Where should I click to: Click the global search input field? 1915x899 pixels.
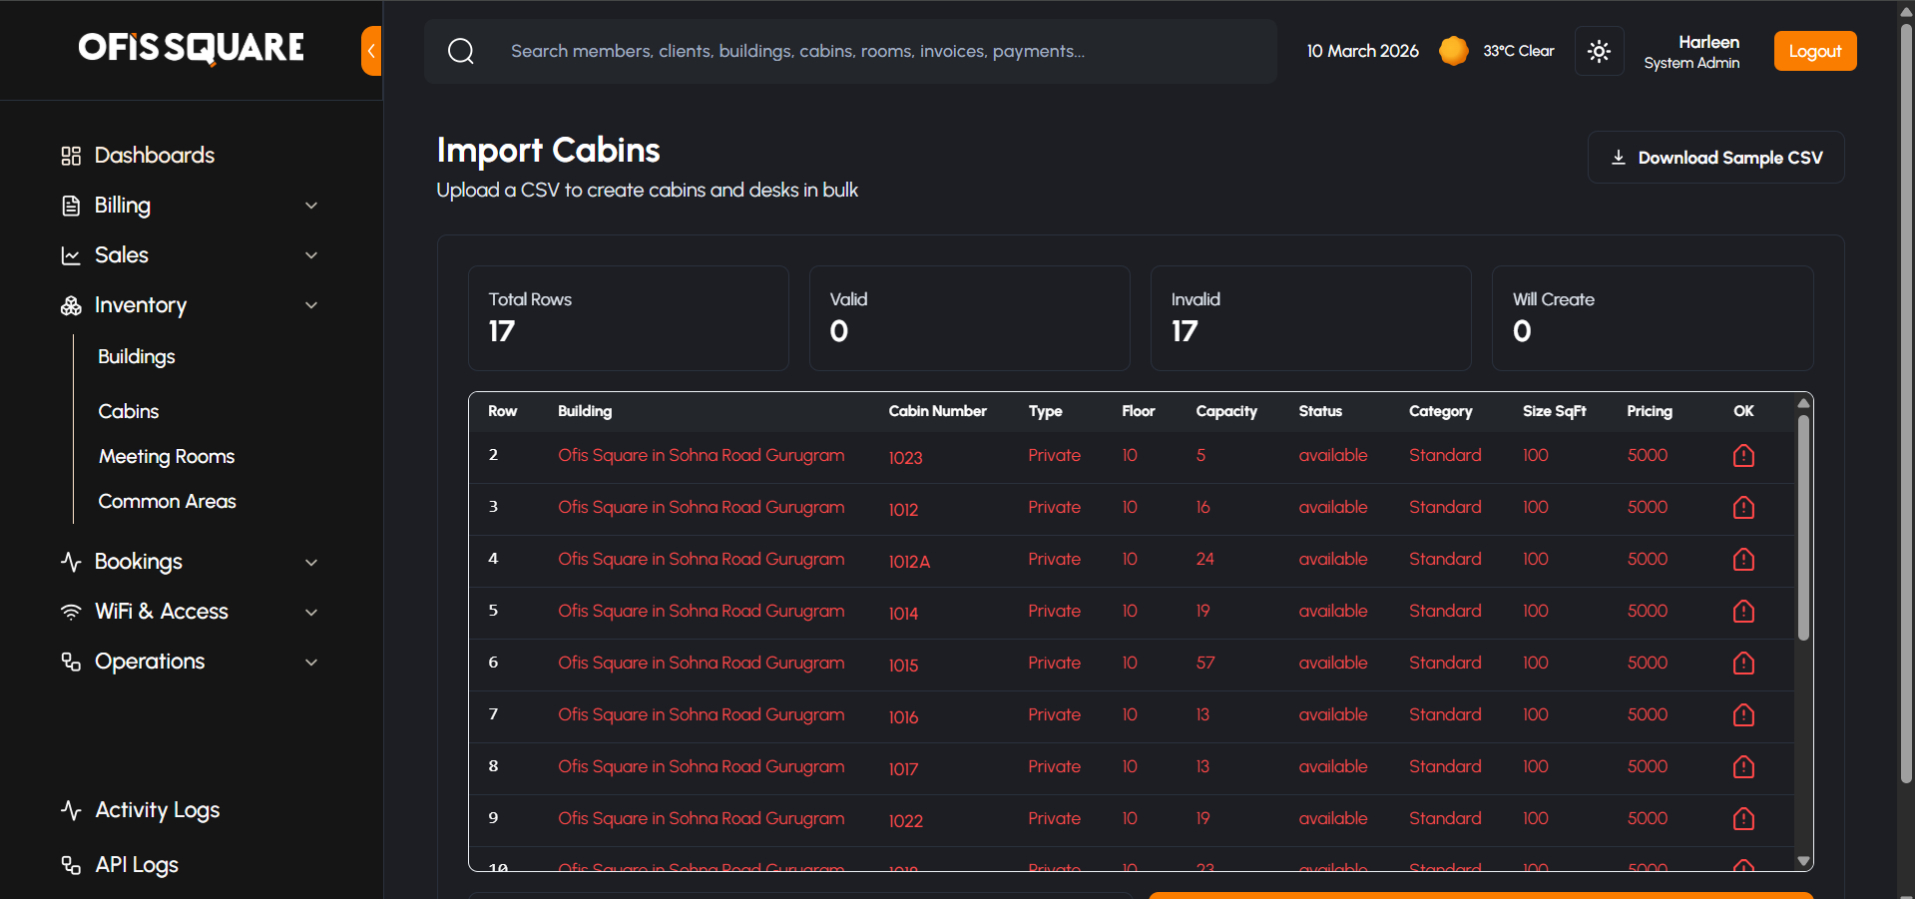click(848, 51)
